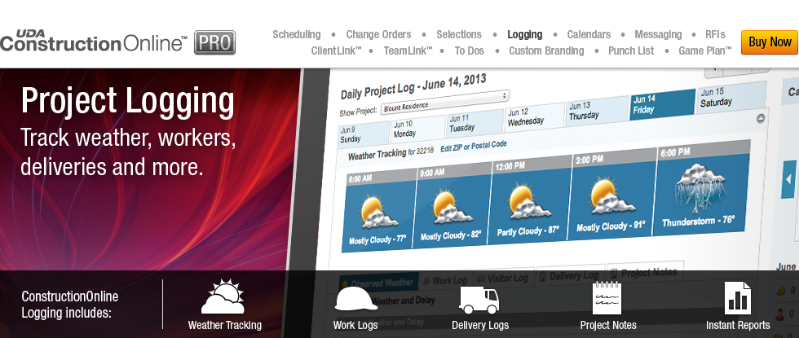Click the Mostly Cloudy - 77° text
The width and height of the screenshot is (799, 338).
click(x=377, y=239)
